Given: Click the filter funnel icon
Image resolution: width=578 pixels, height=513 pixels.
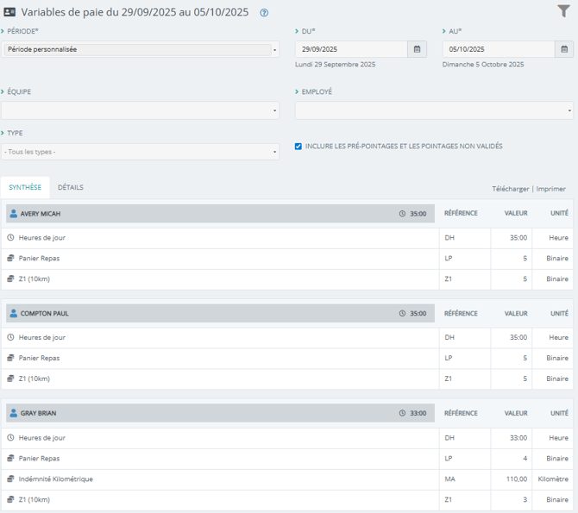Looking at the screenshot, I should point(563,12).
